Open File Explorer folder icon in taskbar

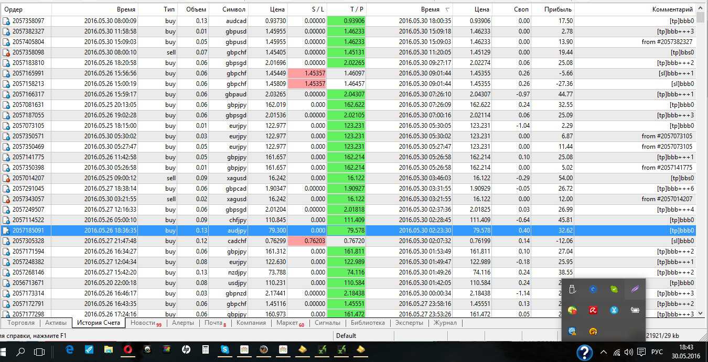point(109,349)
